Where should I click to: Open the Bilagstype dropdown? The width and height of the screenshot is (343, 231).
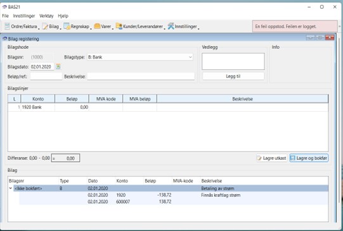pos(140,57)
